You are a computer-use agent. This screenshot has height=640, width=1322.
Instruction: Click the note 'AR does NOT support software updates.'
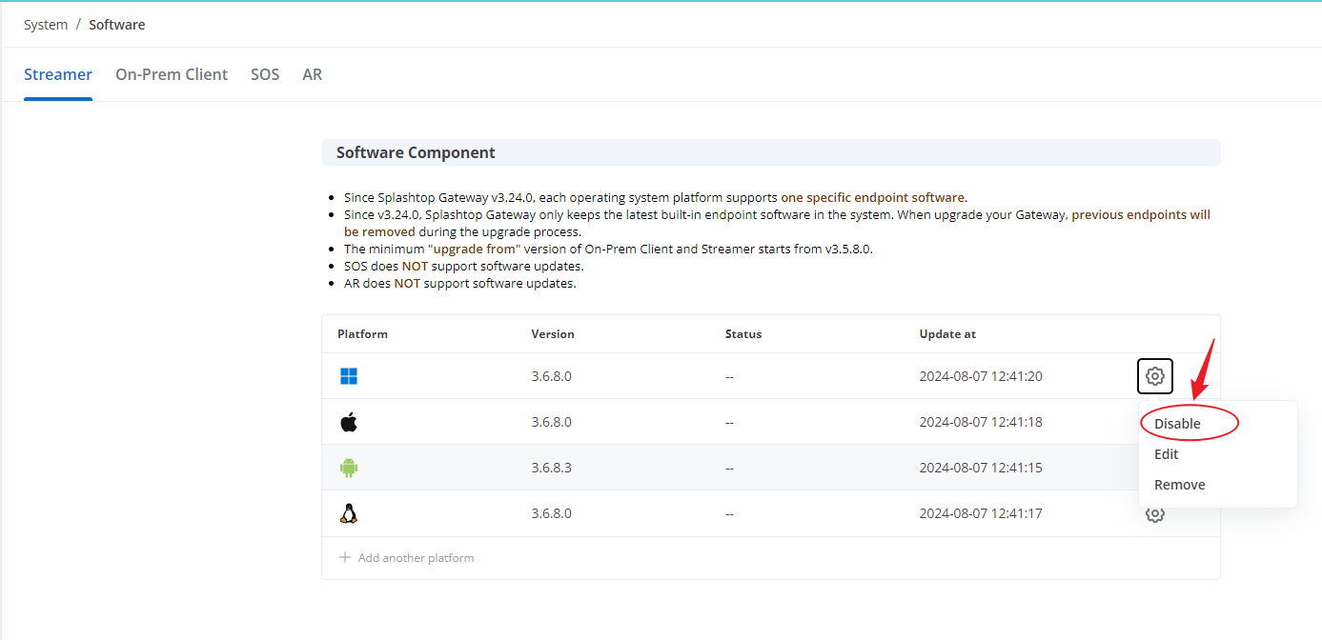point(460,283)
